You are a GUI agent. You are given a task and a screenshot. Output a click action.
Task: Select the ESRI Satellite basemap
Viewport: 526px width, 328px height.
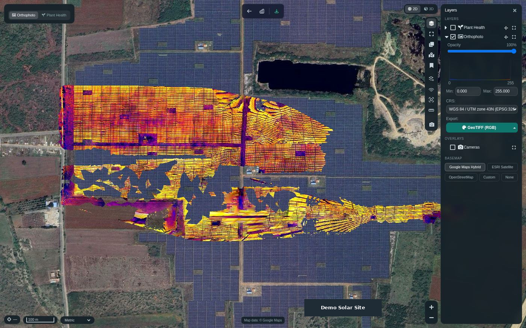click(x=502, y=167)
